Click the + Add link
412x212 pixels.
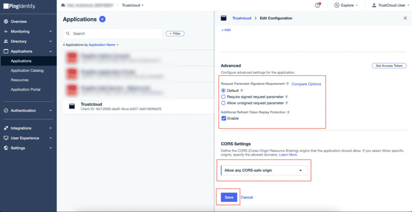point(226,30)
